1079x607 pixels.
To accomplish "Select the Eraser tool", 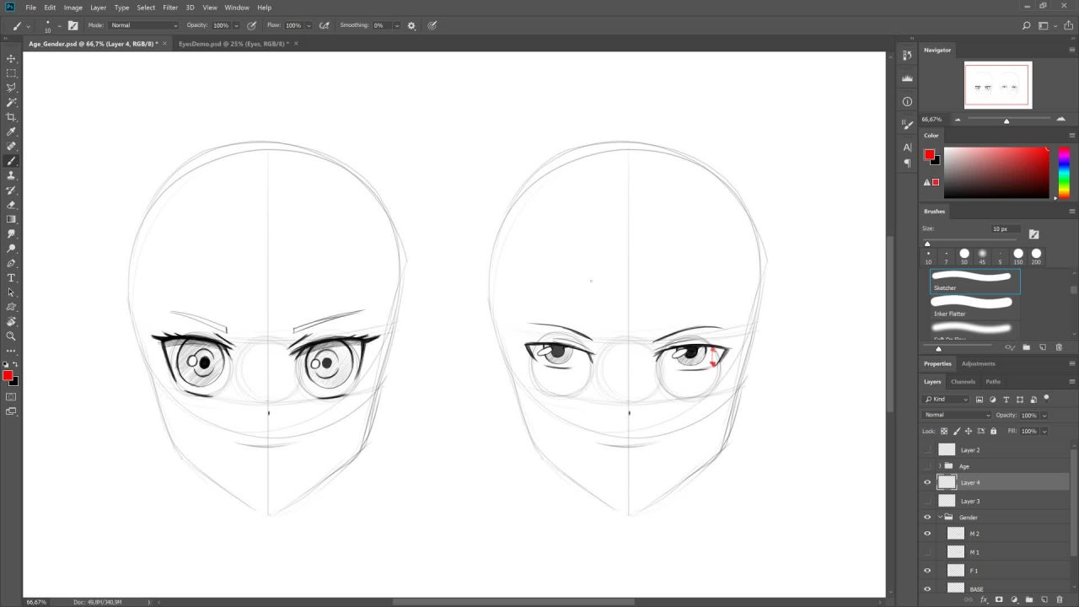I will (12, 205).
